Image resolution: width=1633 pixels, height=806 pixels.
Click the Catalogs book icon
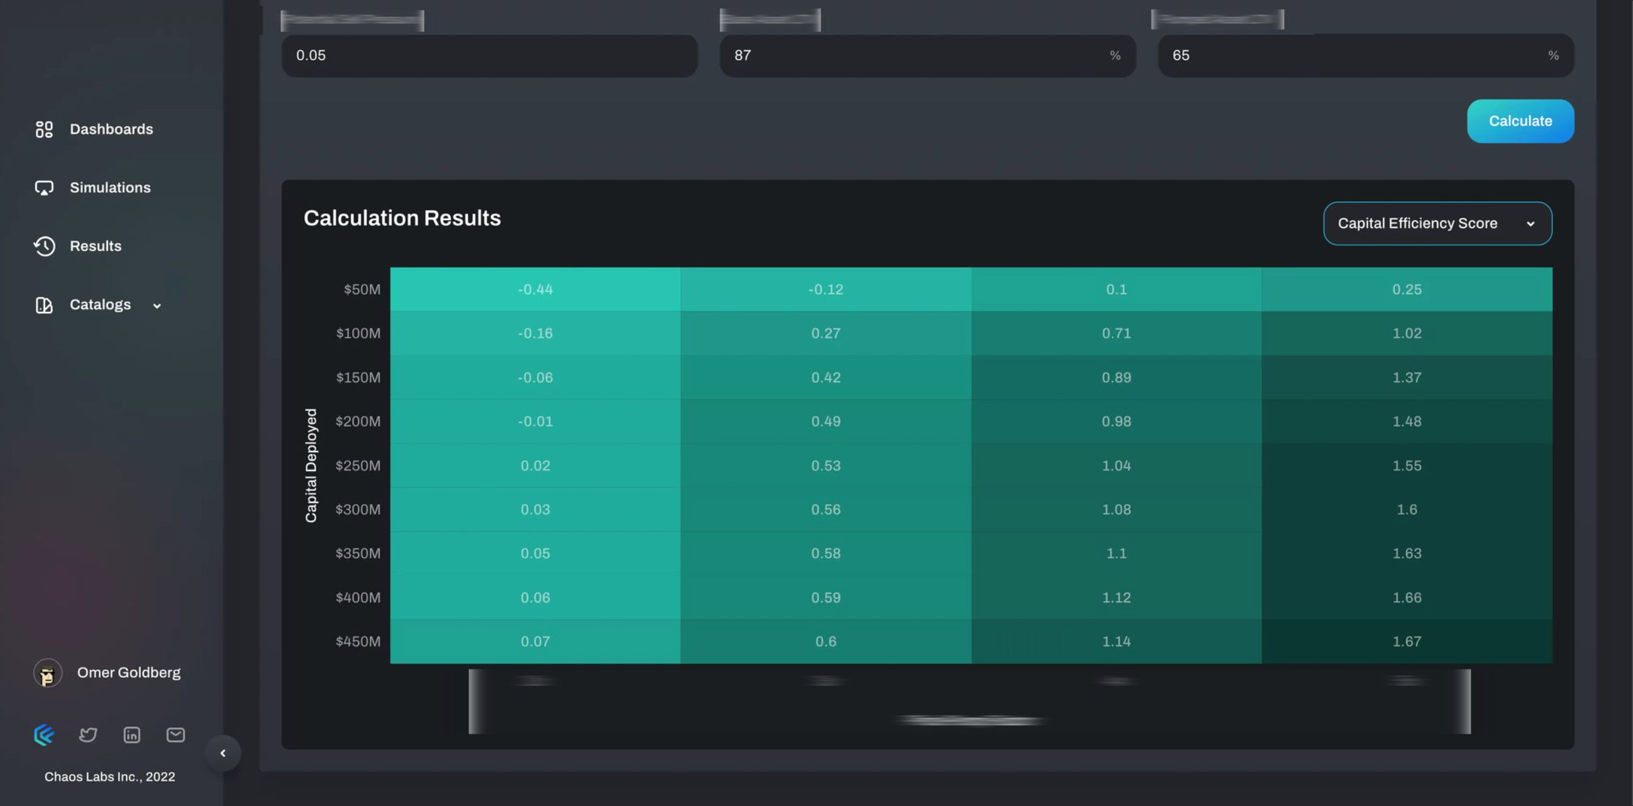tap(44, 305)
